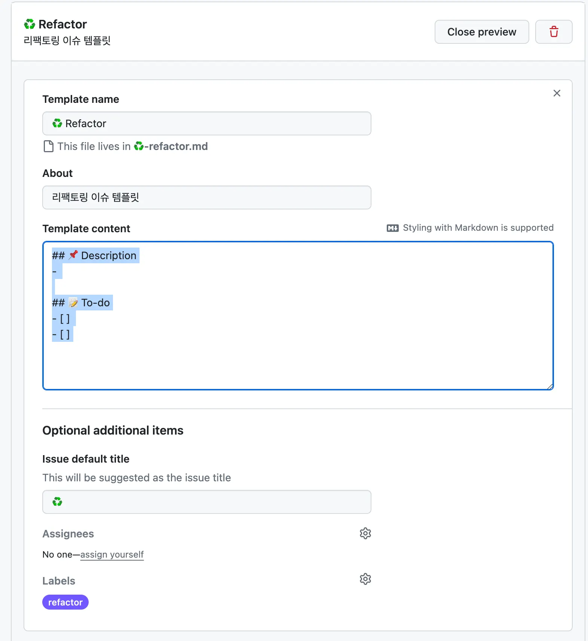Click the Refactor template header title
This screenshot has height=641, width=588.
62,24
